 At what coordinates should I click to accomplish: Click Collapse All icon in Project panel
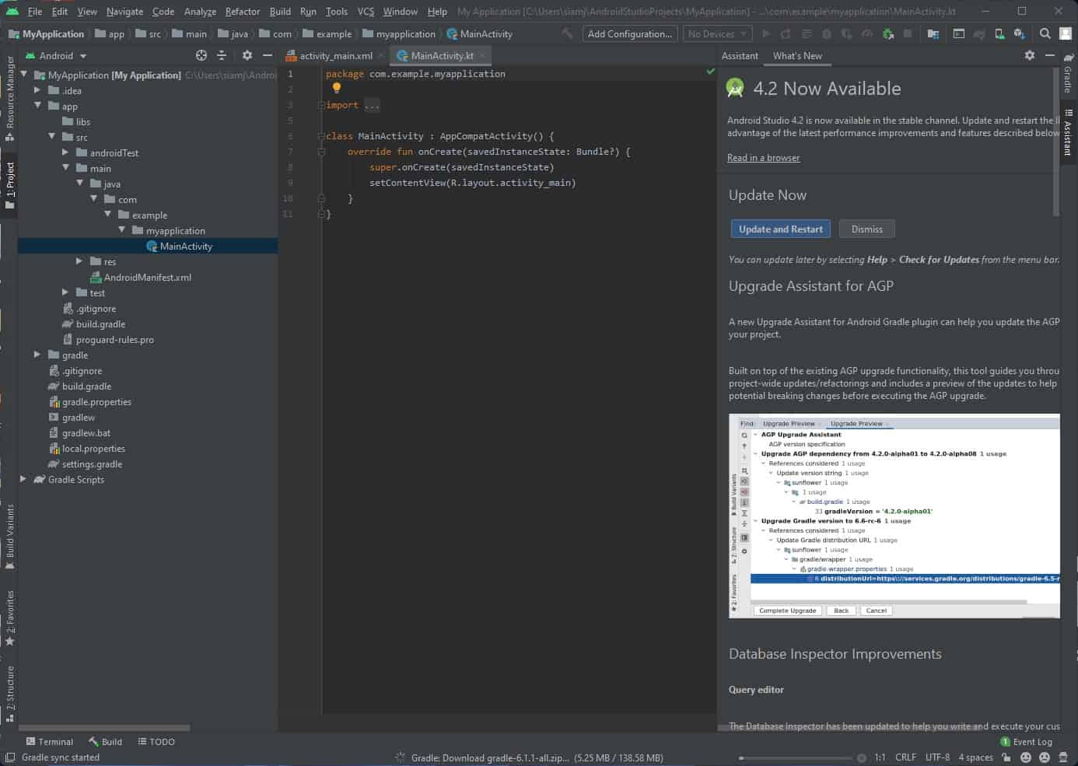tap(222, 55)
